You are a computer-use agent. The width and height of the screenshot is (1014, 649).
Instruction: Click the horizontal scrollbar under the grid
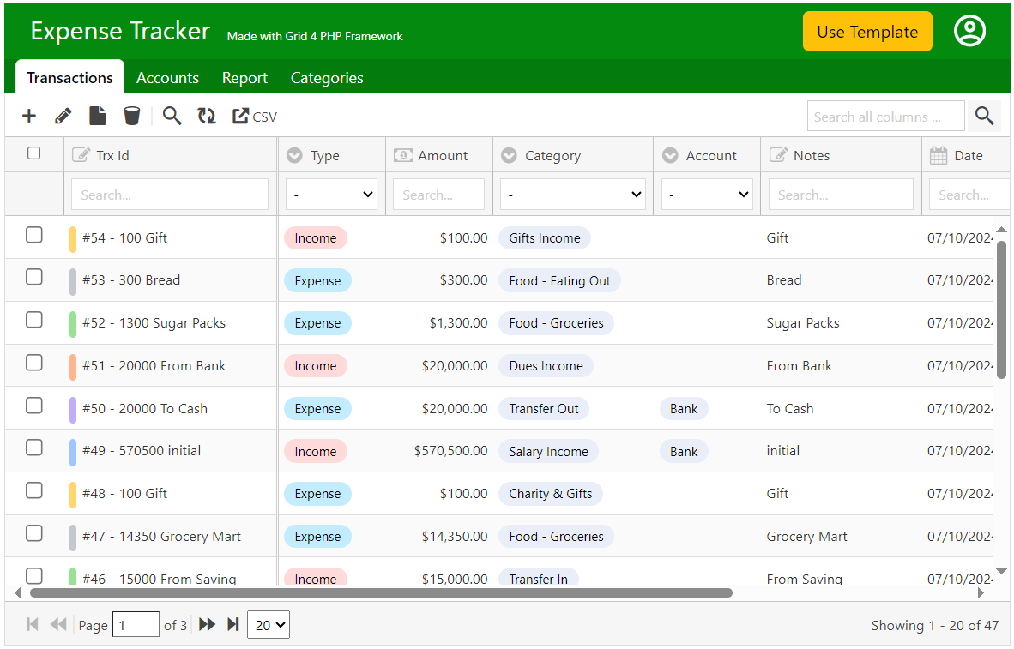[x=381, y=592]
